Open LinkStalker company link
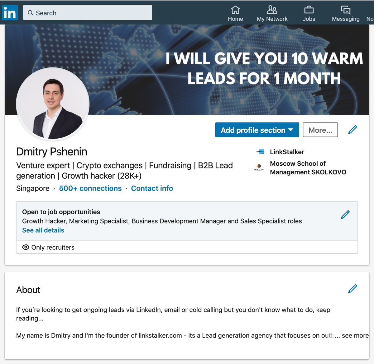 coord(287,152)
